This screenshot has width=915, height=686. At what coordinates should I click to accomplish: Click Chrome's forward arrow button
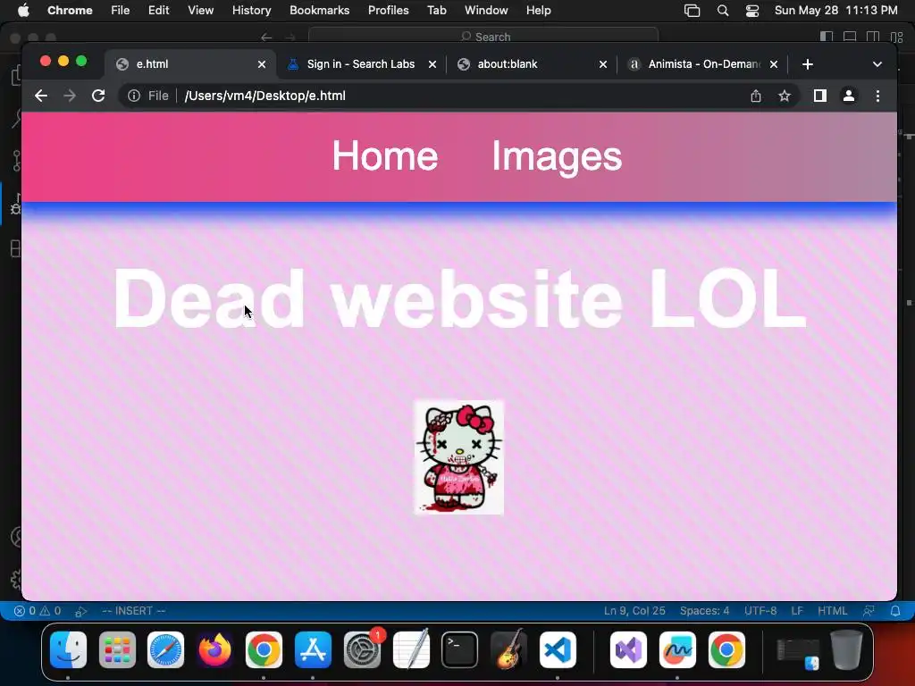point(70,96)
